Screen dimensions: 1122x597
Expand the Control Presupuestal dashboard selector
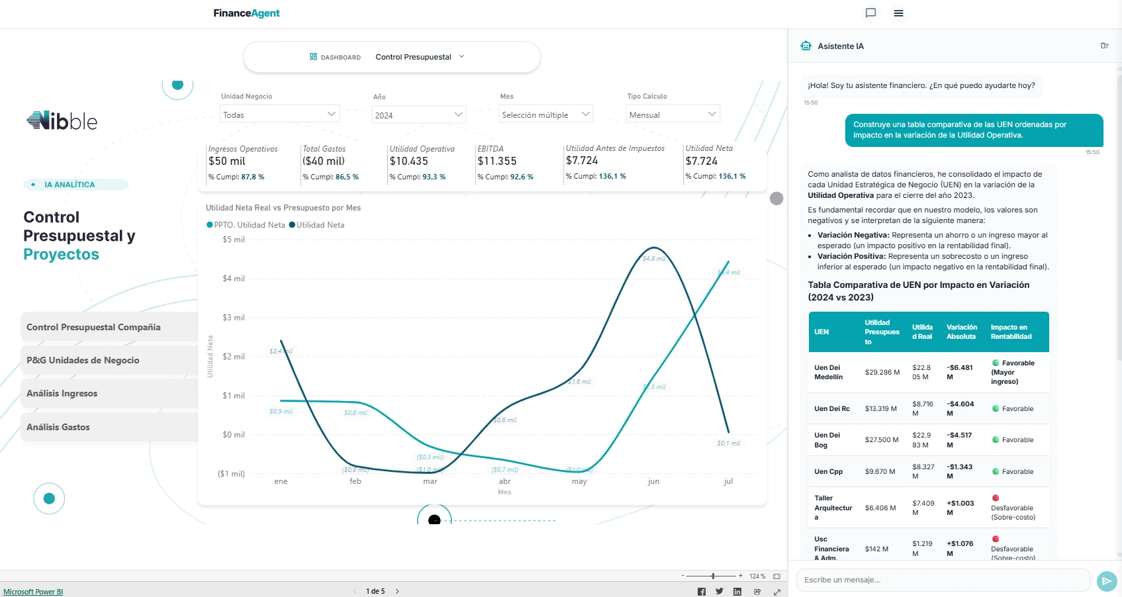pyautogui.click(x=420, y=57)
